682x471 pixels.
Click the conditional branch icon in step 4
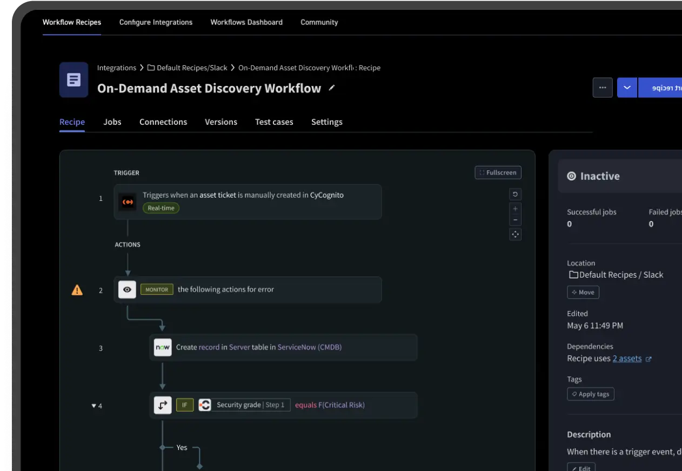[163, 405]
